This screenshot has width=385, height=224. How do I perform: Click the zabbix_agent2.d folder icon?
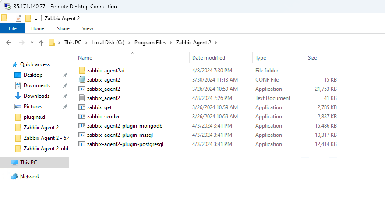point(82,71)
